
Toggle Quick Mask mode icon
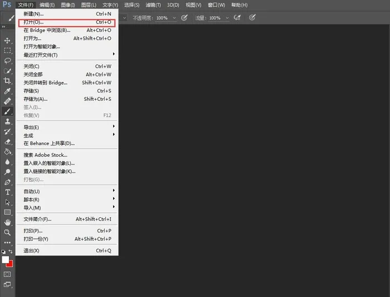coord(7,274)
